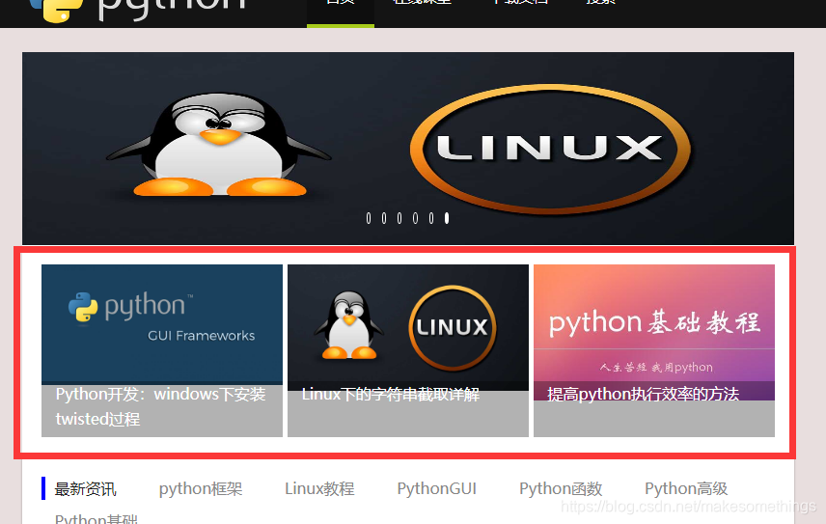This screenshot has width=826, height=524.
Task: Select the sixth highlighted carousel indicator dot
Action: click(x=447, y=218)
